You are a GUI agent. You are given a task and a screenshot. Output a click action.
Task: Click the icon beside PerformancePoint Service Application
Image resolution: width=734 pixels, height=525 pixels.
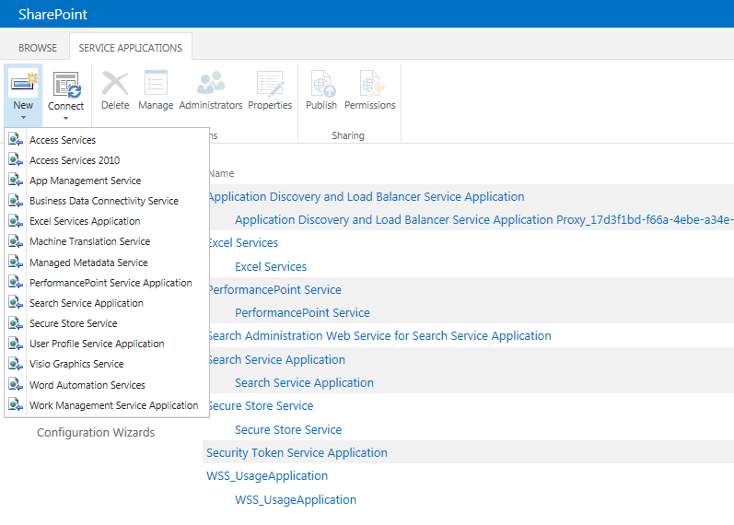click(x=16, y=283)
